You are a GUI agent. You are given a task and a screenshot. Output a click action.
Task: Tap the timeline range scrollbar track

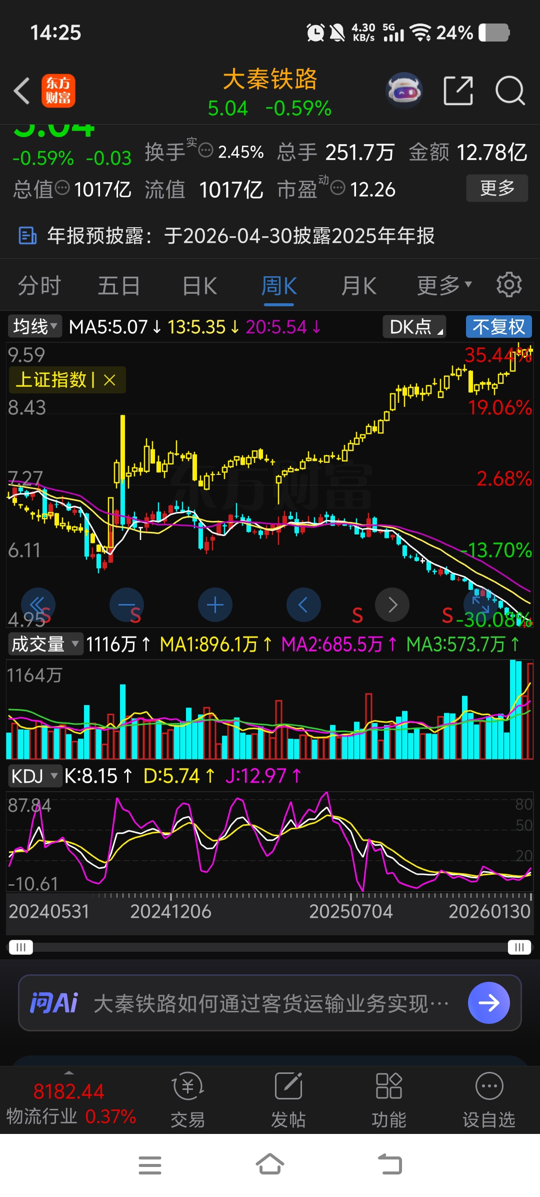coord(270,947)
